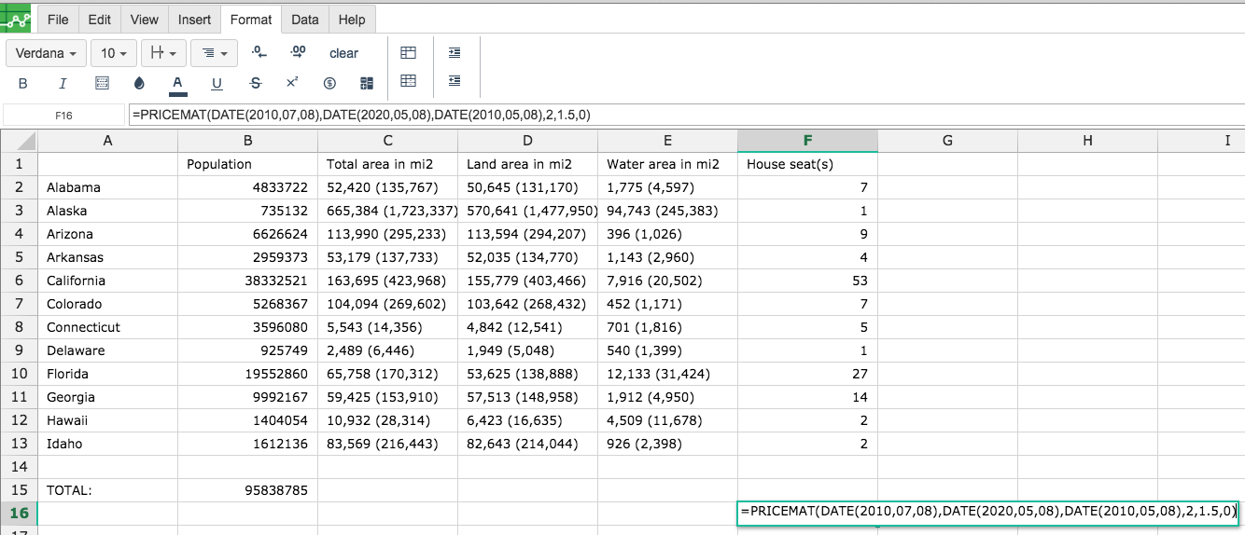Click the superscript x² icon

pos(292,83)
